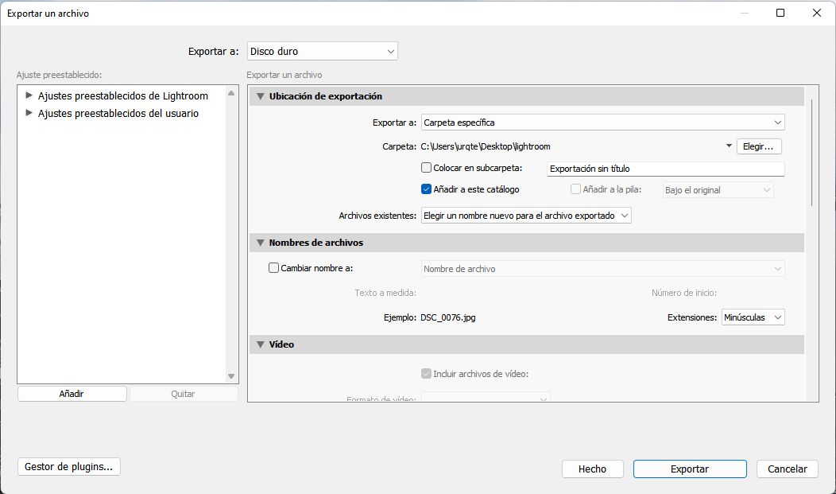
Task: Click the Exportar button
Action: pos(690,469)
